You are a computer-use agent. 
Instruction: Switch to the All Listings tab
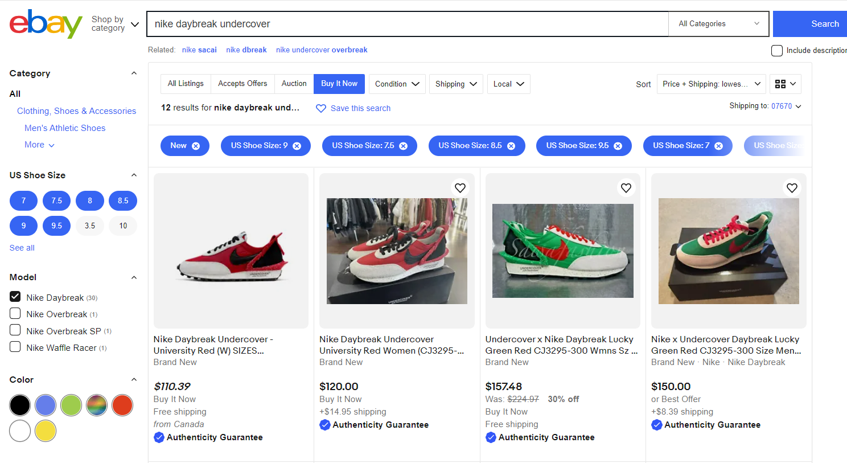[x=186, y=84]
